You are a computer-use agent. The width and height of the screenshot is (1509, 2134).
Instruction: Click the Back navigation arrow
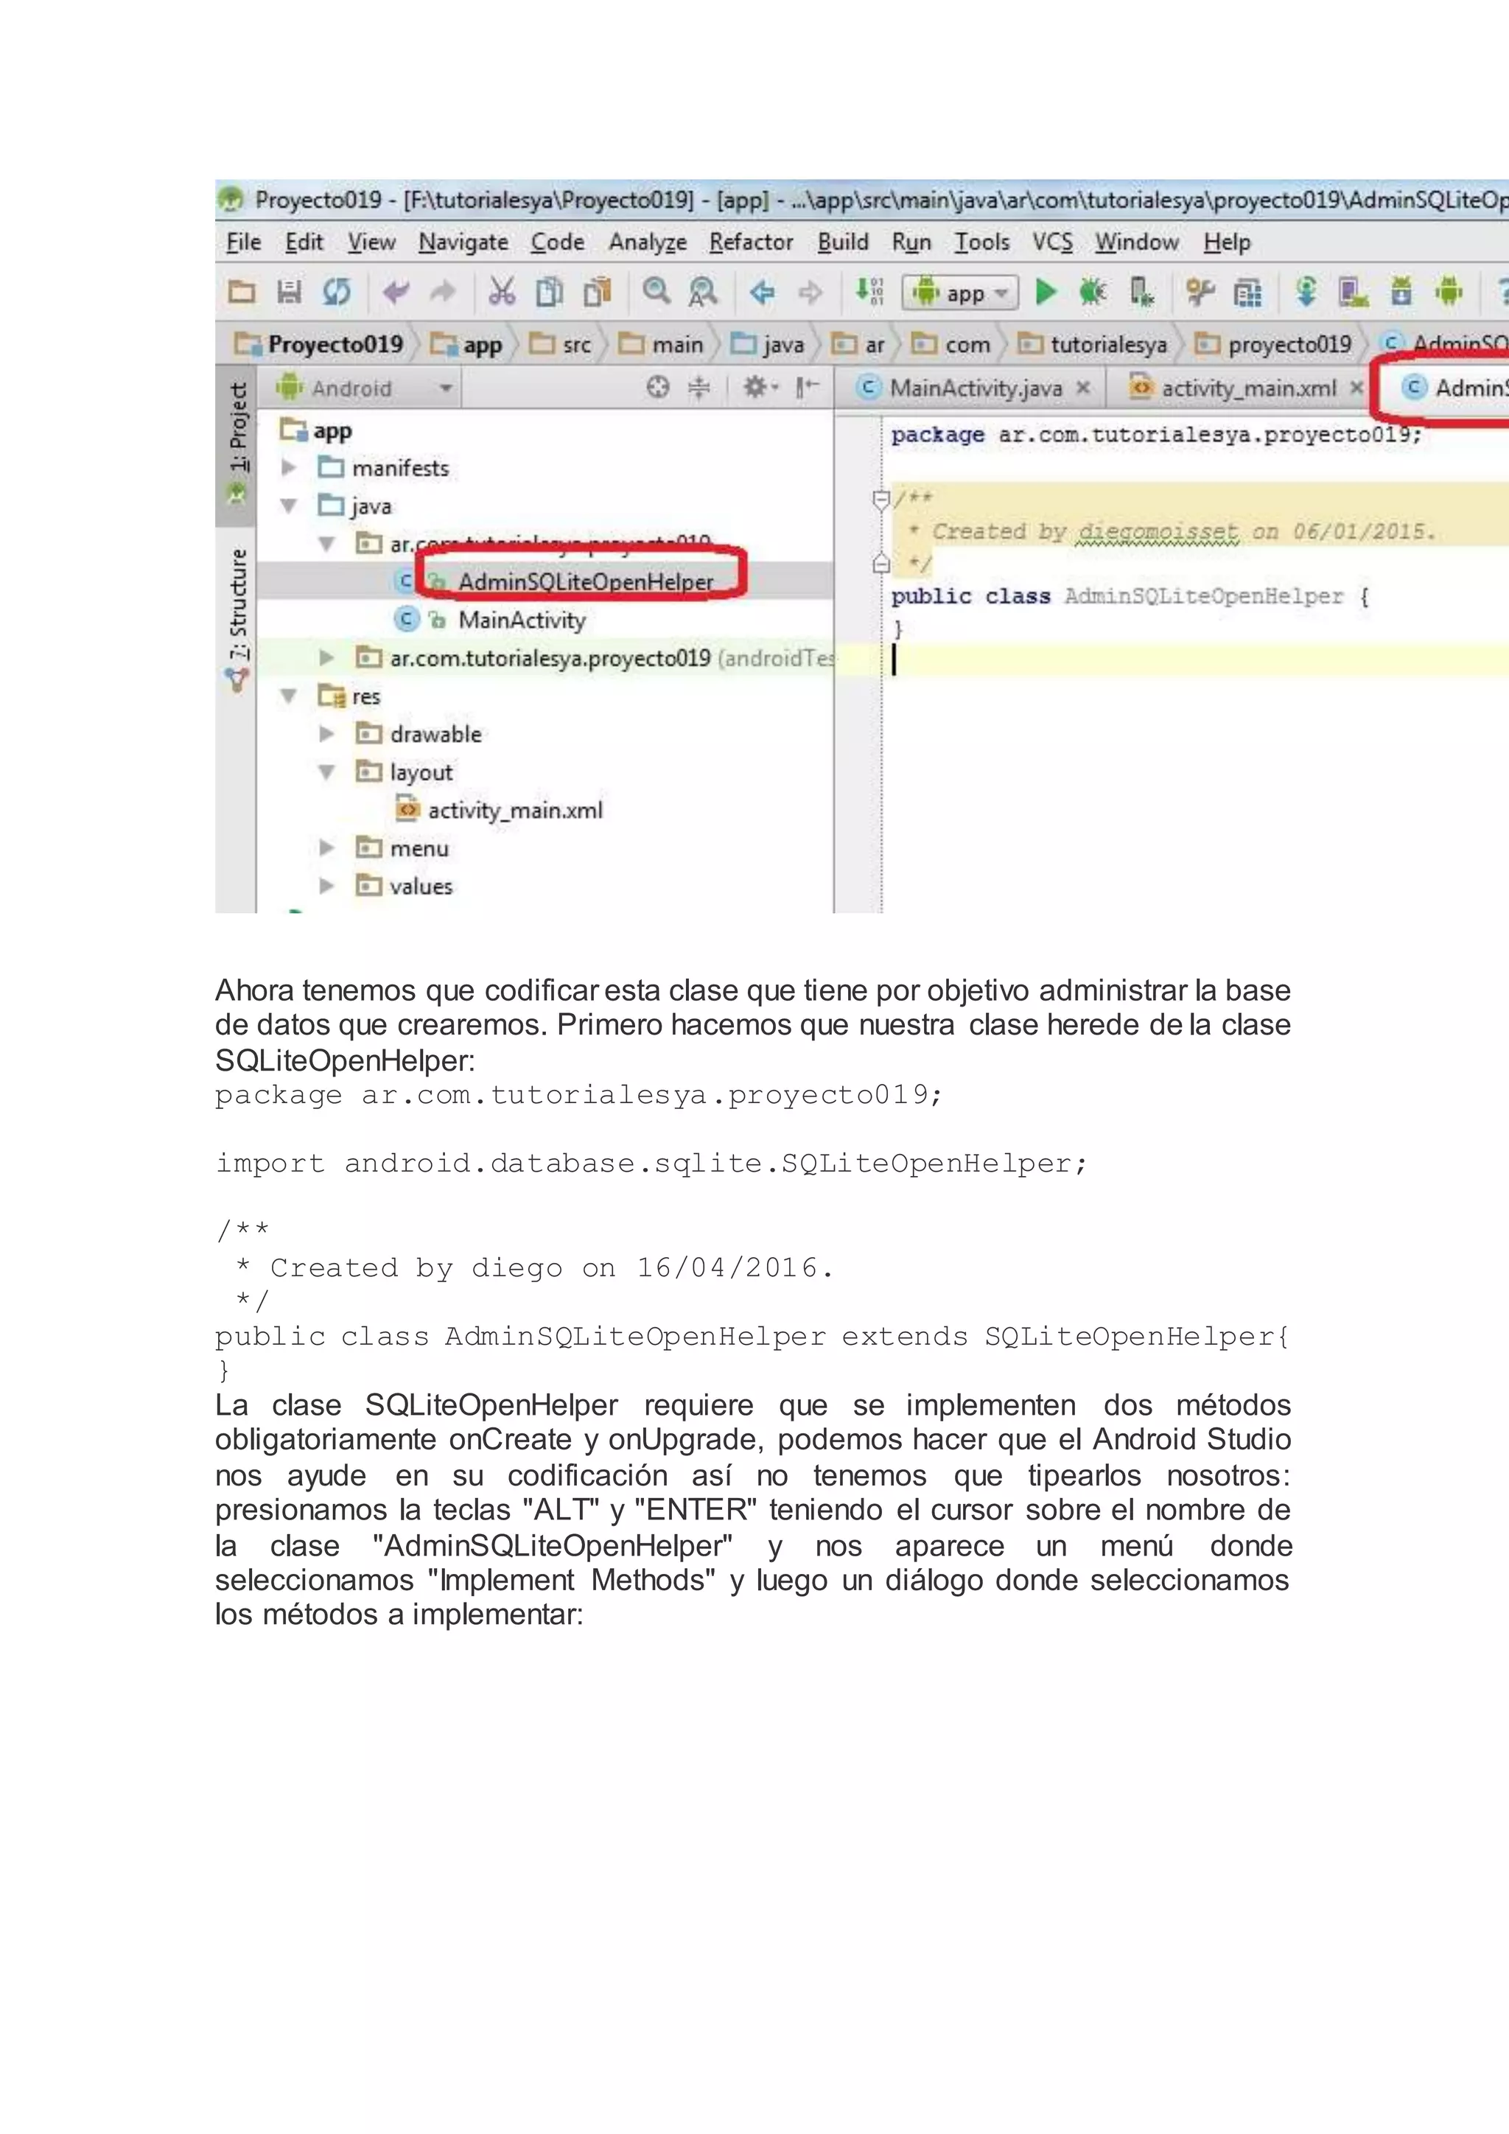(762, 293)
